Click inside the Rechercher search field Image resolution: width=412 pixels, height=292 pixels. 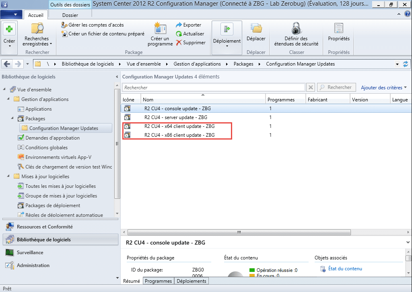(213, 87)
